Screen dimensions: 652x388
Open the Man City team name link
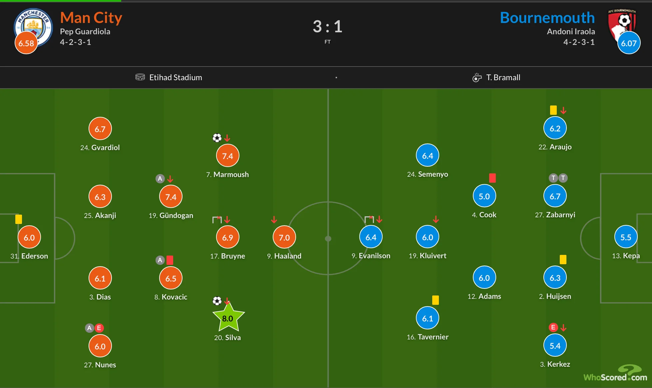tap(91, 18)
